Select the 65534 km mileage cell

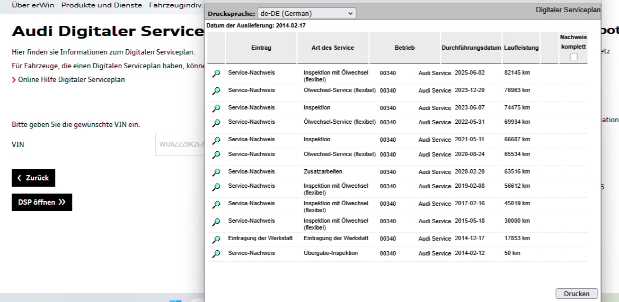517,154
